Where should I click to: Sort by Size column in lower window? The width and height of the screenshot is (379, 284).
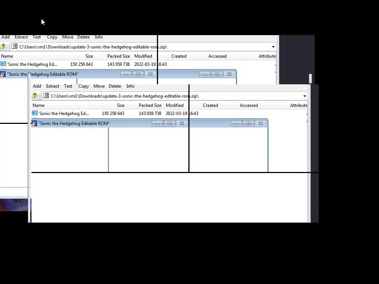coord(108,105)
